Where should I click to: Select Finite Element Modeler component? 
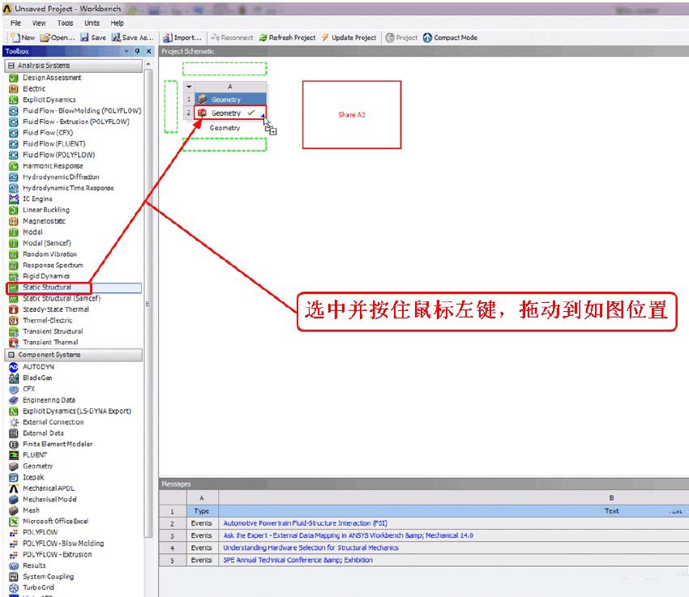pos(58,444)
